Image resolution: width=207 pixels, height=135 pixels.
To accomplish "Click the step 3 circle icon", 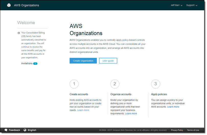I will [156, 84].
